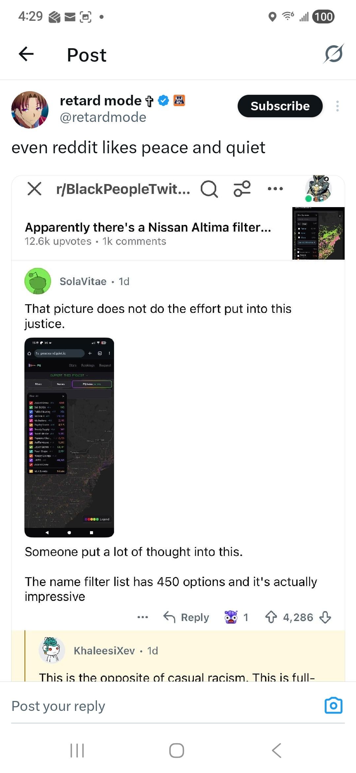Enlarge the peaceandquiet screenshot in the comment
The height and width of the screenshot is (773, 356).
(x=69, y=437)
